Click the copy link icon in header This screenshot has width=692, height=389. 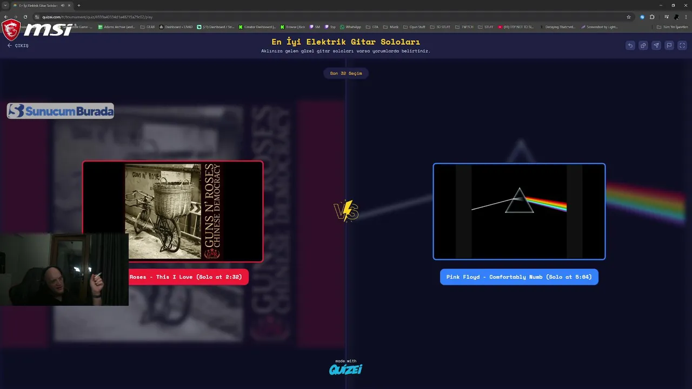click(643, 45)
